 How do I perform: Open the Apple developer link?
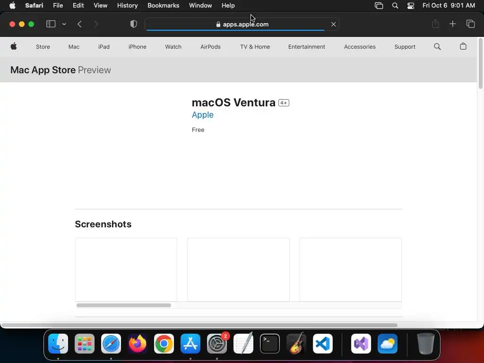click(202, 115)
